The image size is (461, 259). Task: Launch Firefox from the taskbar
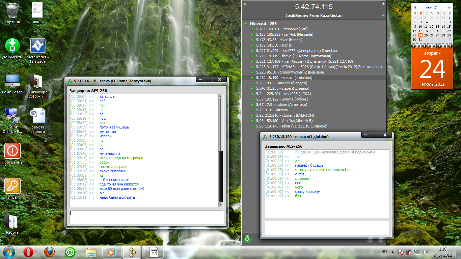(49, 252)
